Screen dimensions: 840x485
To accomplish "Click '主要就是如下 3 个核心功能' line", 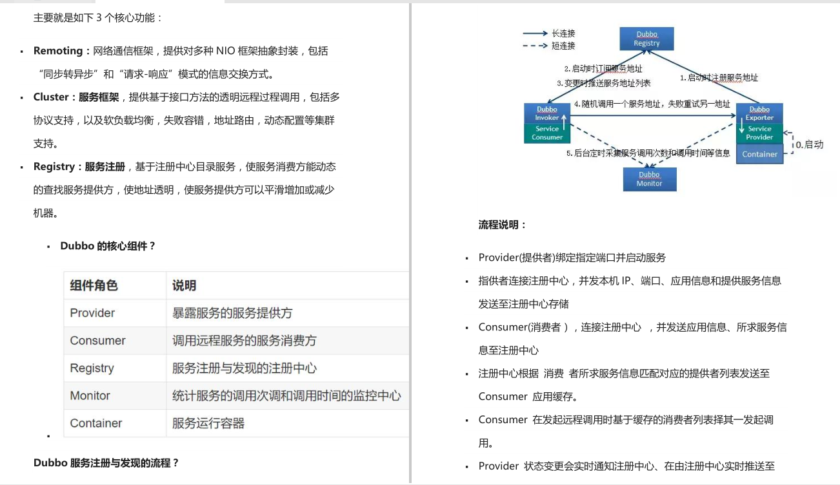I will pyautogui.click(x=98, y=18).
